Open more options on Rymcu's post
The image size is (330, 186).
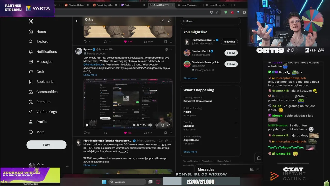pos(171,49)
